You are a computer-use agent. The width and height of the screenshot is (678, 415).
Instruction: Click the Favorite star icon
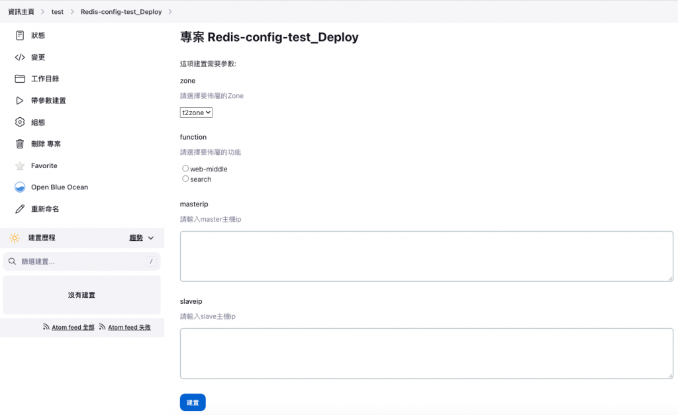click(x=20, y=165)
